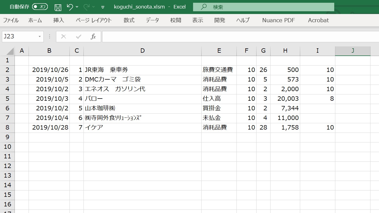Viewport: 379px width, 213px height.
Task: Select the cell 未払金
Action: pyautogui.click(x=219, y=118)
